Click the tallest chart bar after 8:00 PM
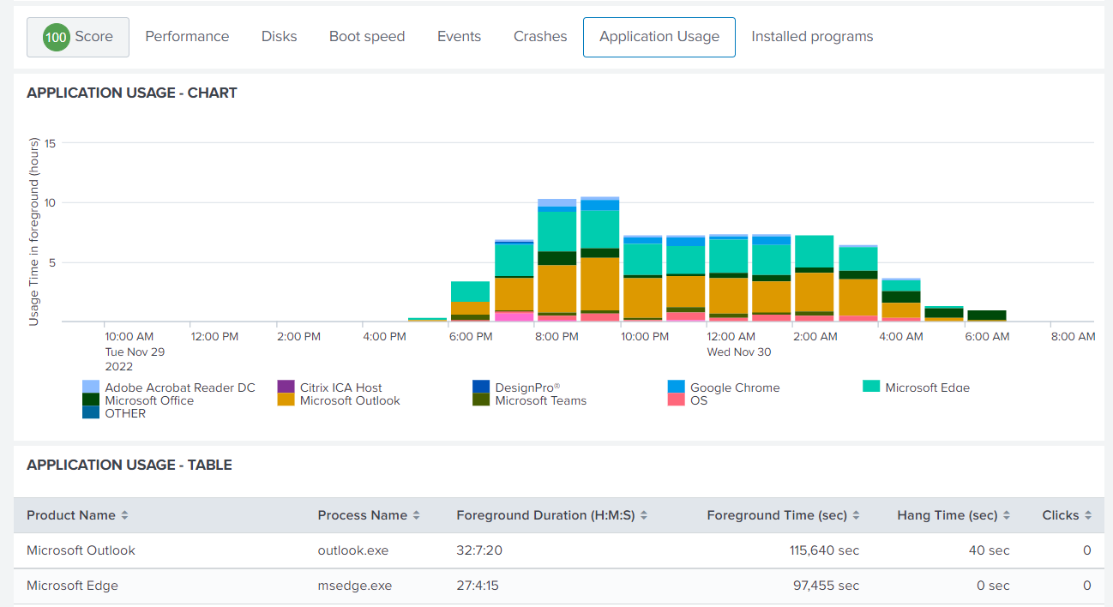 (x=599, y=260)
